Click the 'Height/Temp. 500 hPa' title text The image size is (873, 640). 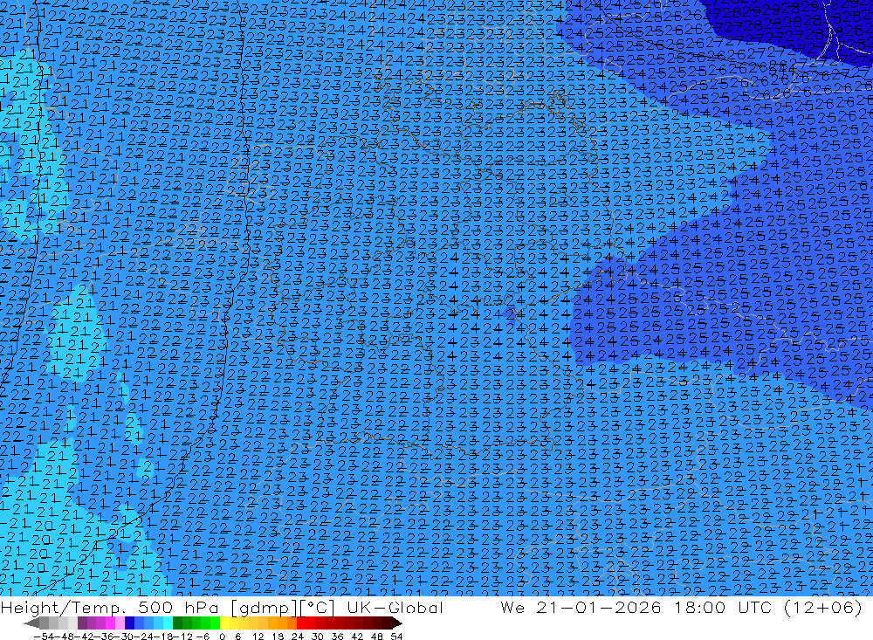coord(110,607)
